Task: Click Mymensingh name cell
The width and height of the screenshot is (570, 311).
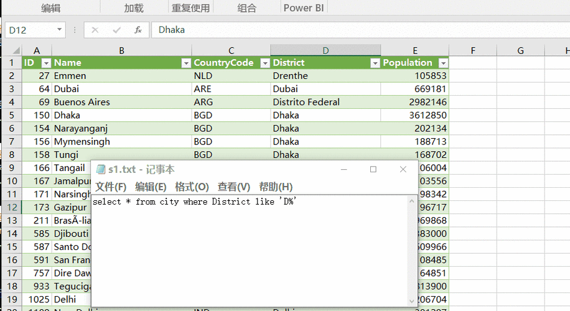Action: pos(122,141)
